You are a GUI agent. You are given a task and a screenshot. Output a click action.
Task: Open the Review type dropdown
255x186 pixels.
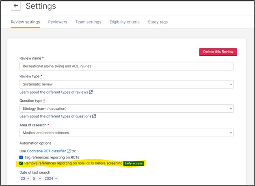click(x=126, y=84)
